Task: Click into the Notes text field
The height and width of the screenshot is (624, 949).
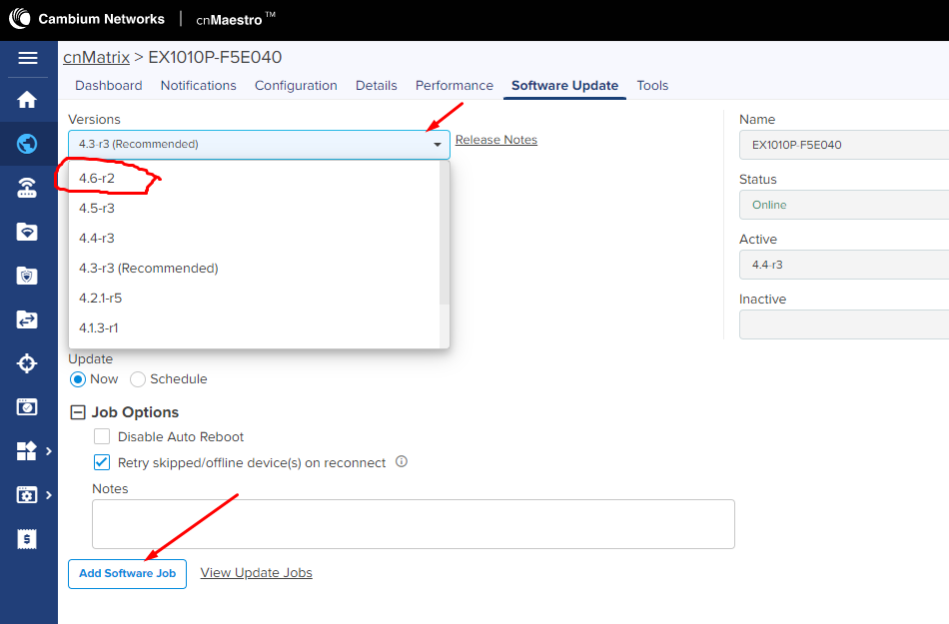Action: tap(413, 524)
